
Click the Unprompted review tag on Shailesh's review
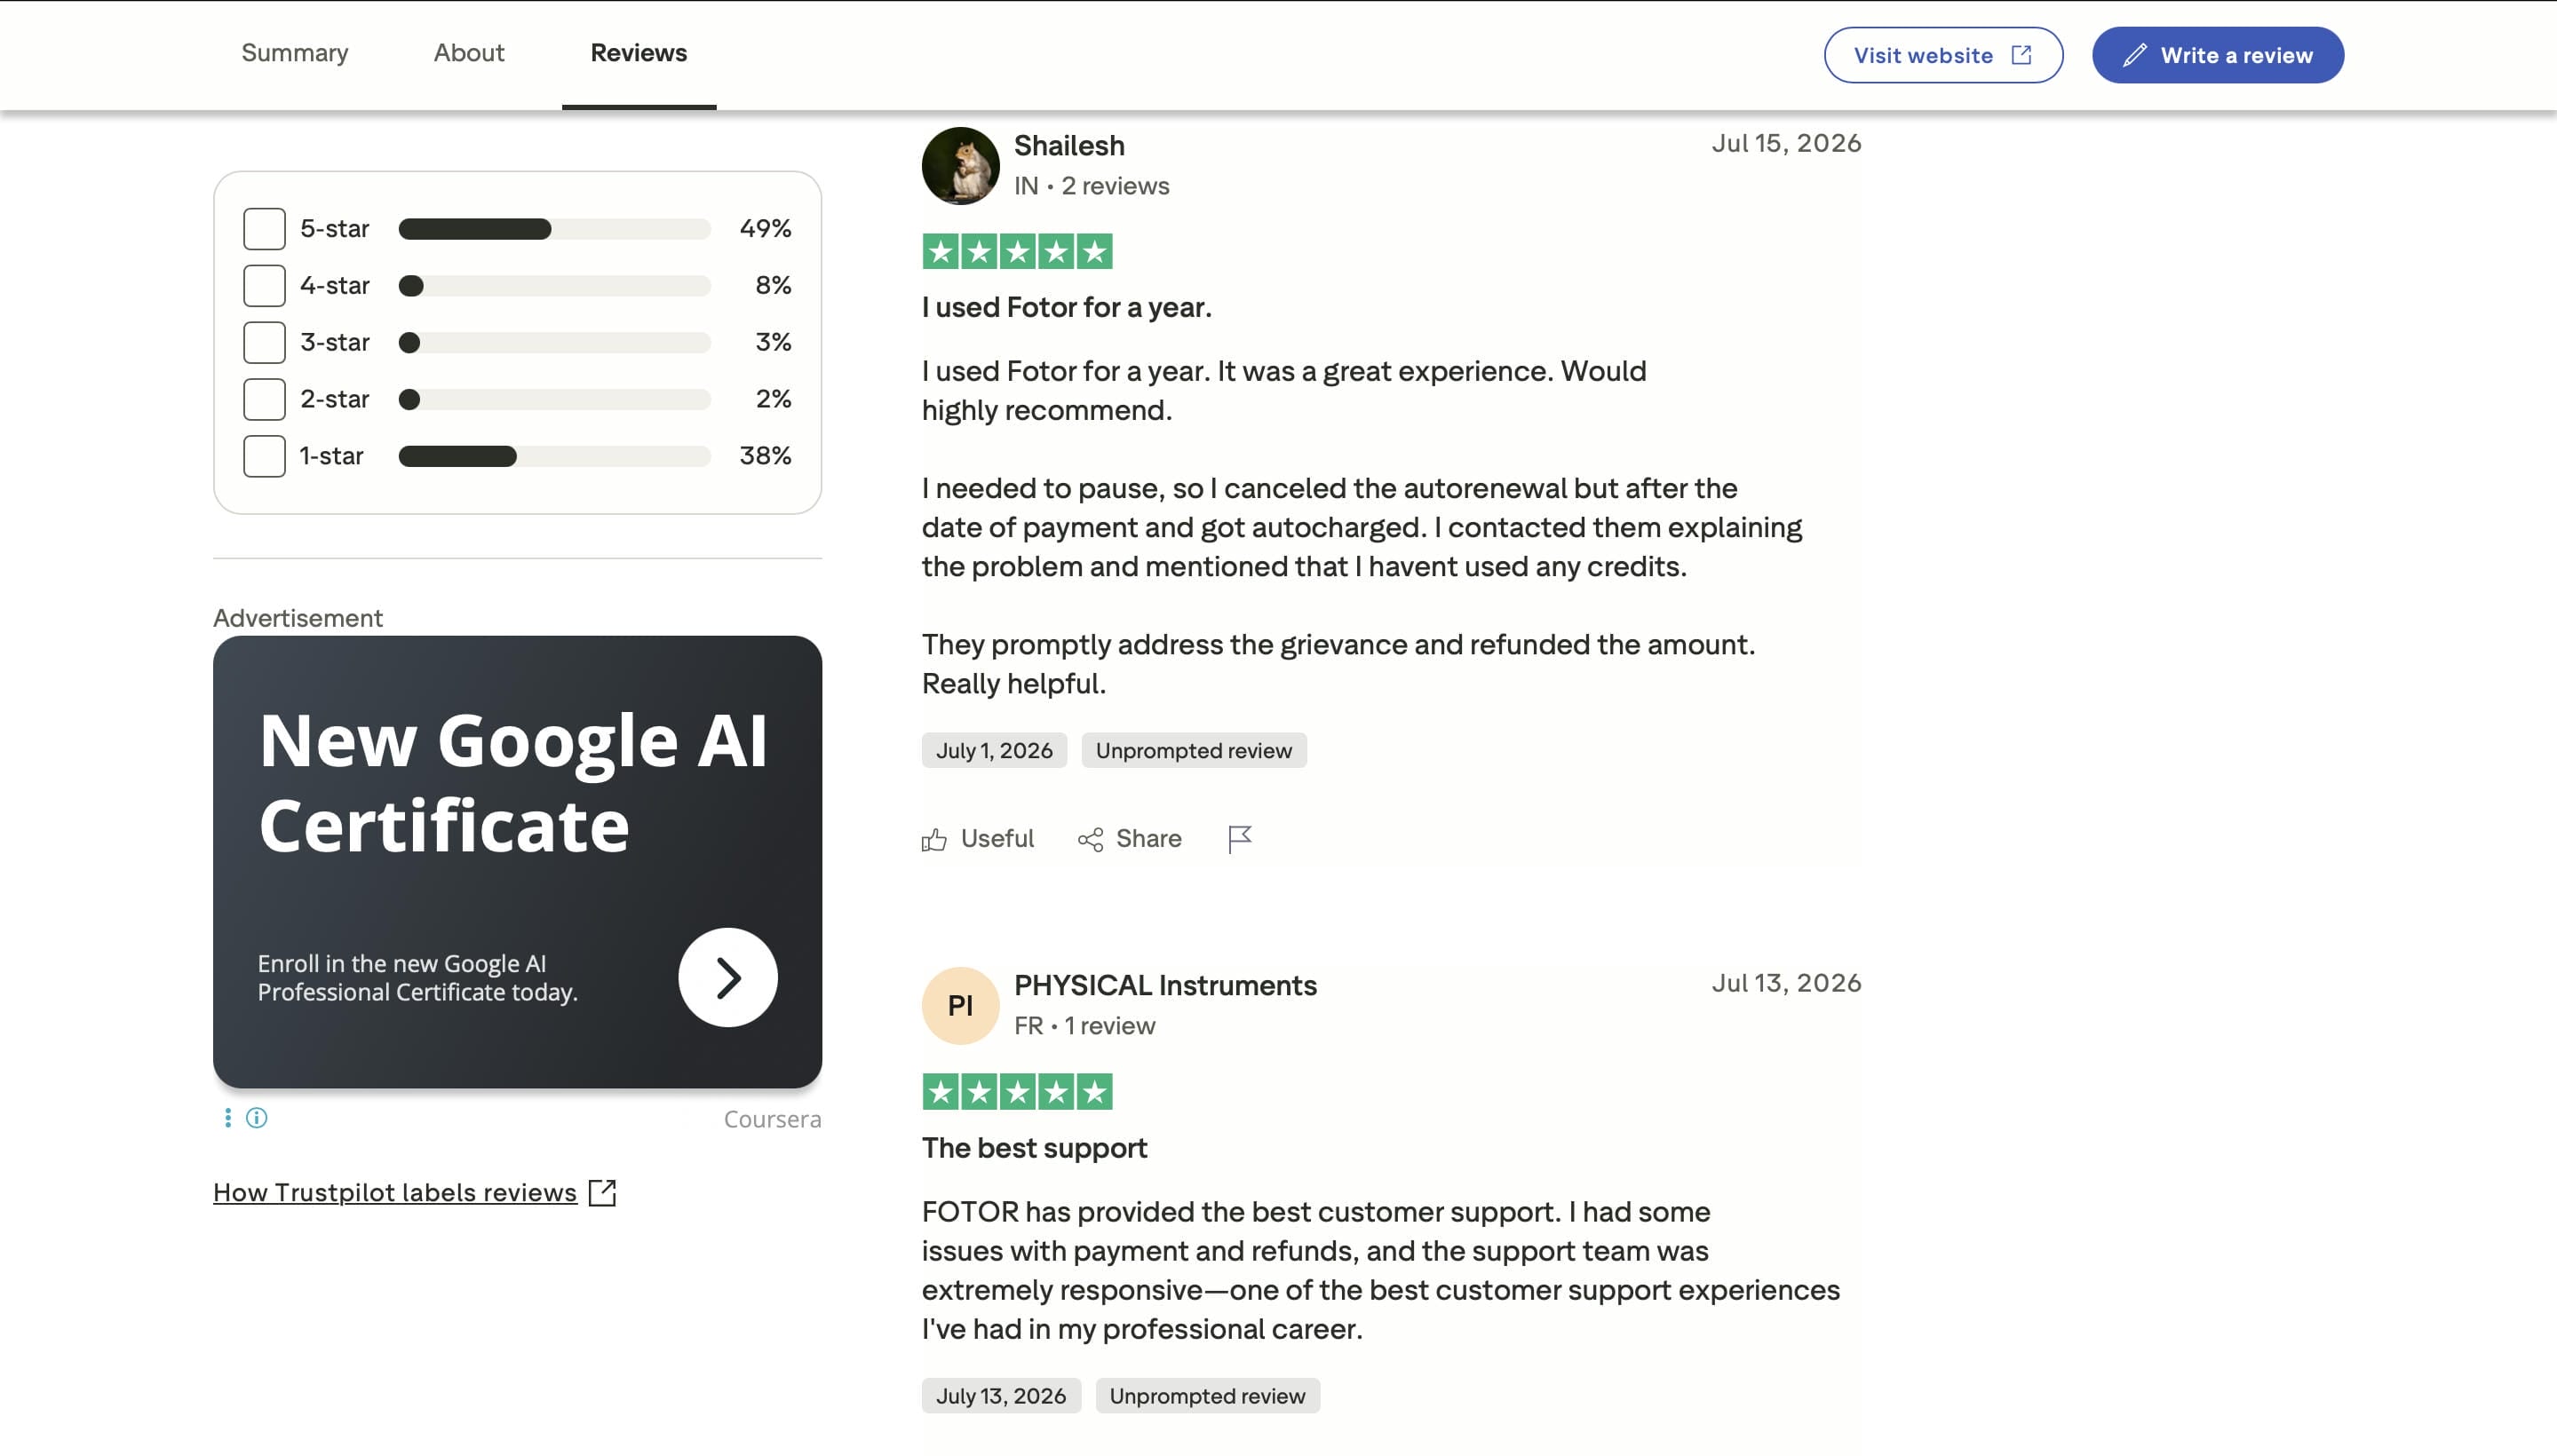pos(1194,750)
